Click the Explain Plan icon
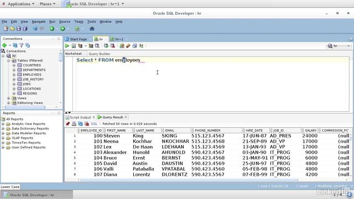Image resolution: width=354 pixels, height=199 pixels. pyautogui.click(x=80, y=46)
